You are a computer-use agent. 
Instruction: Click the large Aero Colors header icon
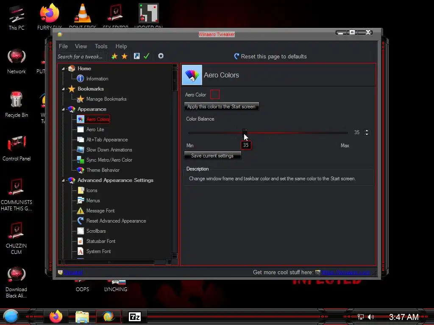[192, 75]
